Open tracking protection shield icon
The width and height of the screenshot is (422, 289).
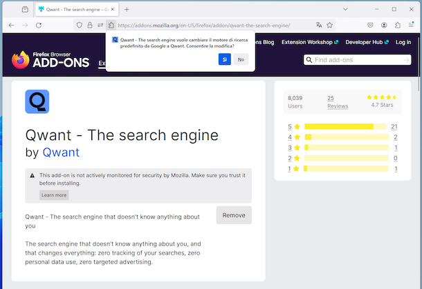(79, 26)
